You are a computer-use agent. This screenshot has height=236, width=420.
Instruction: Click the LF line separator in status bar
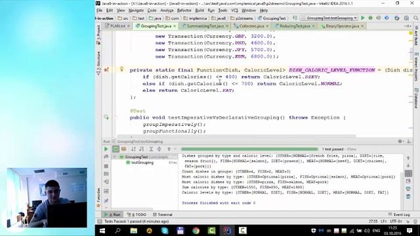tap(383, 222)
